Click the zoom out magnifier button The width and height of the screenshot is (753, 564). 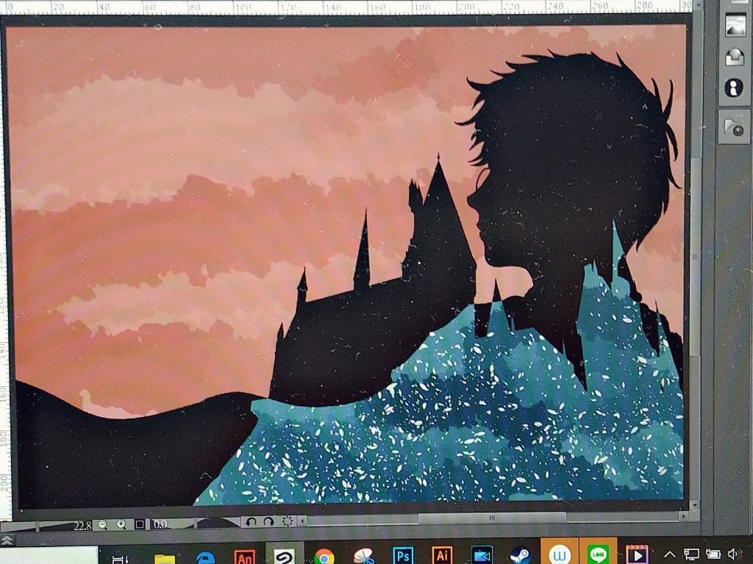point(102,524)
